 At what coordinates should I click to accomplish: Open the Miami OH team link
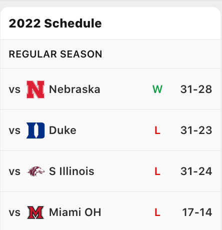click(75, 212)
